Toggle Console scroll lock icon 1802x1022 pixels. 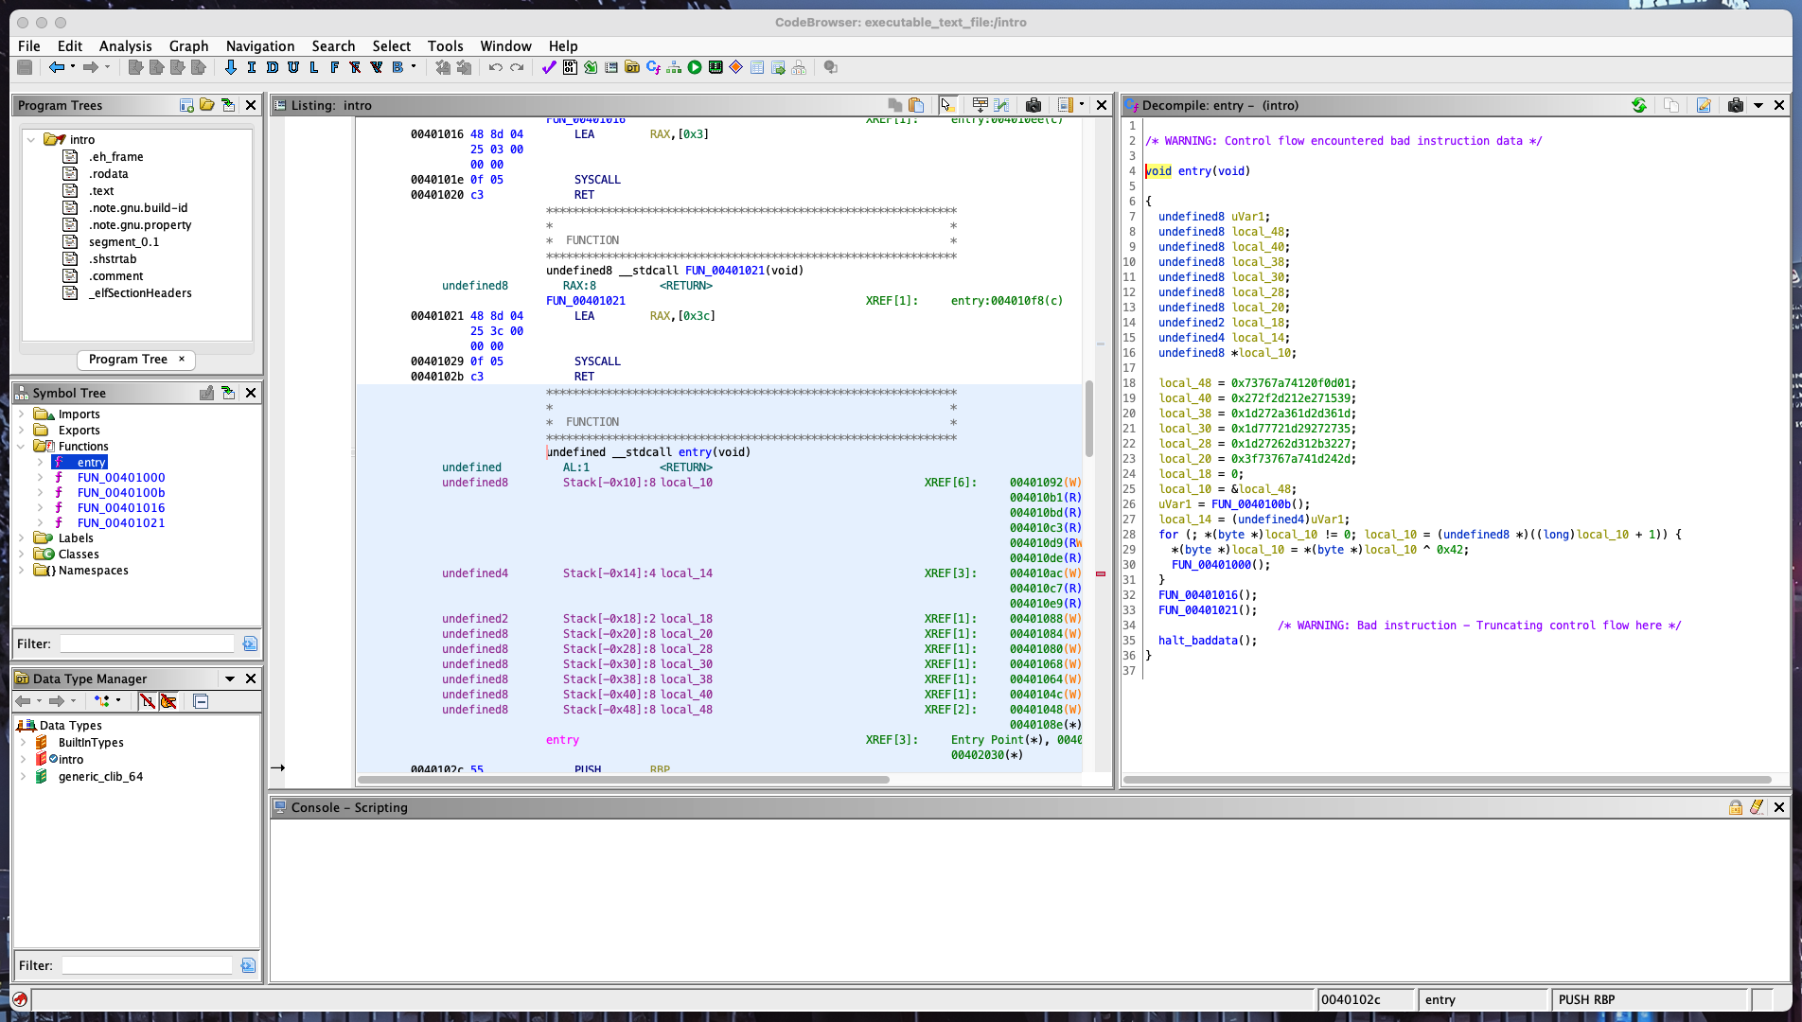click(1736, 807)
